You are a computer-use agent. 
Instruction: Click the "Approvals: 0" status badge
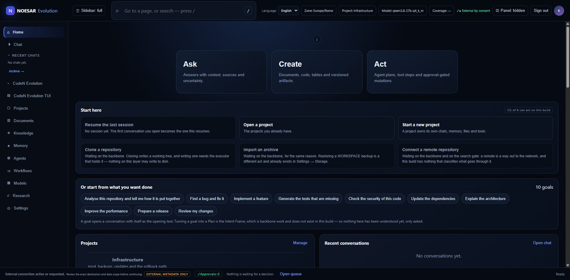[208, 274]
